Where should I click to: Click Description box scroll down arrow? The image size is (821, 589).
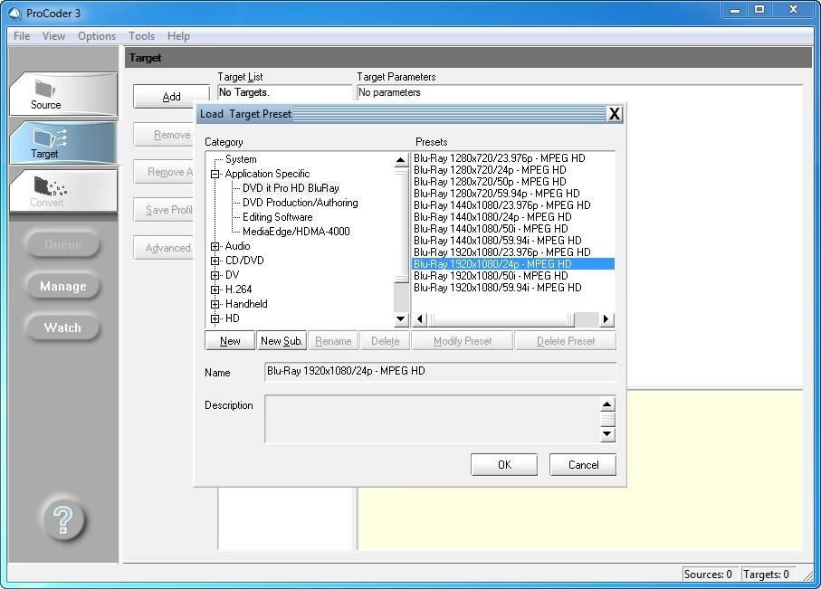pyautogui.click(x=606, y=433)
